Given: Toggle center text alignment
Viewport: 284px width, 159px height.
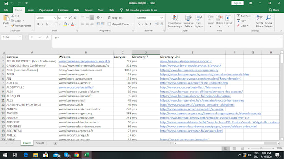Looking at the screenshot, I should 87,24.
